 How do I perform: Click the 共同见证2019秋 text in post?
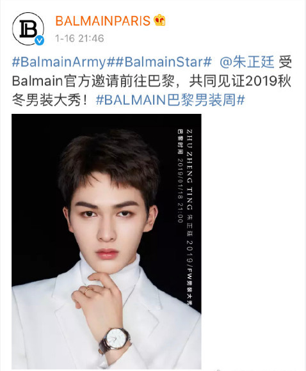click(240, 81)
